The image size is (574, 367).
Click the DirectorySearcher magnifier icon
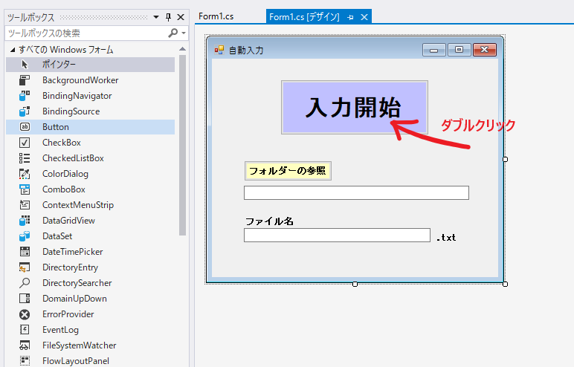click(x=25, y=283)
